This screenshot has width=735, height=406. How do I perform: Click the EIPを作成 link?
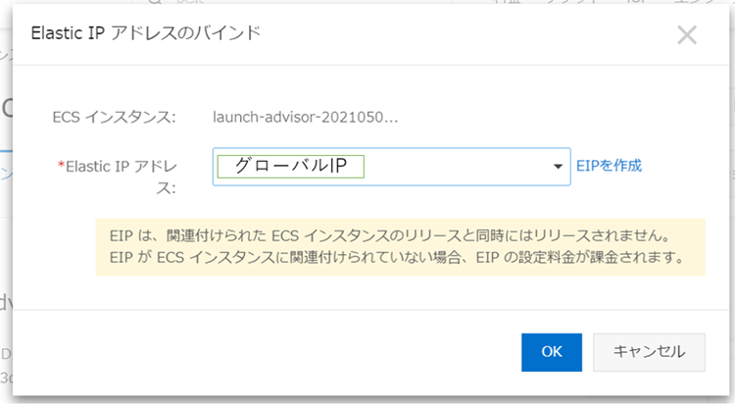click(609, 166)
